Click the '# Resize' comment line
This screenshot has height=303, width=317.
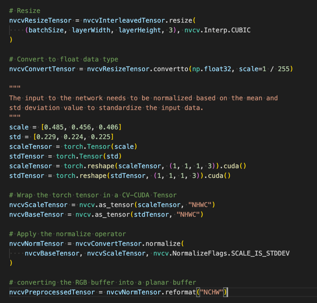(x=25, y=11)
